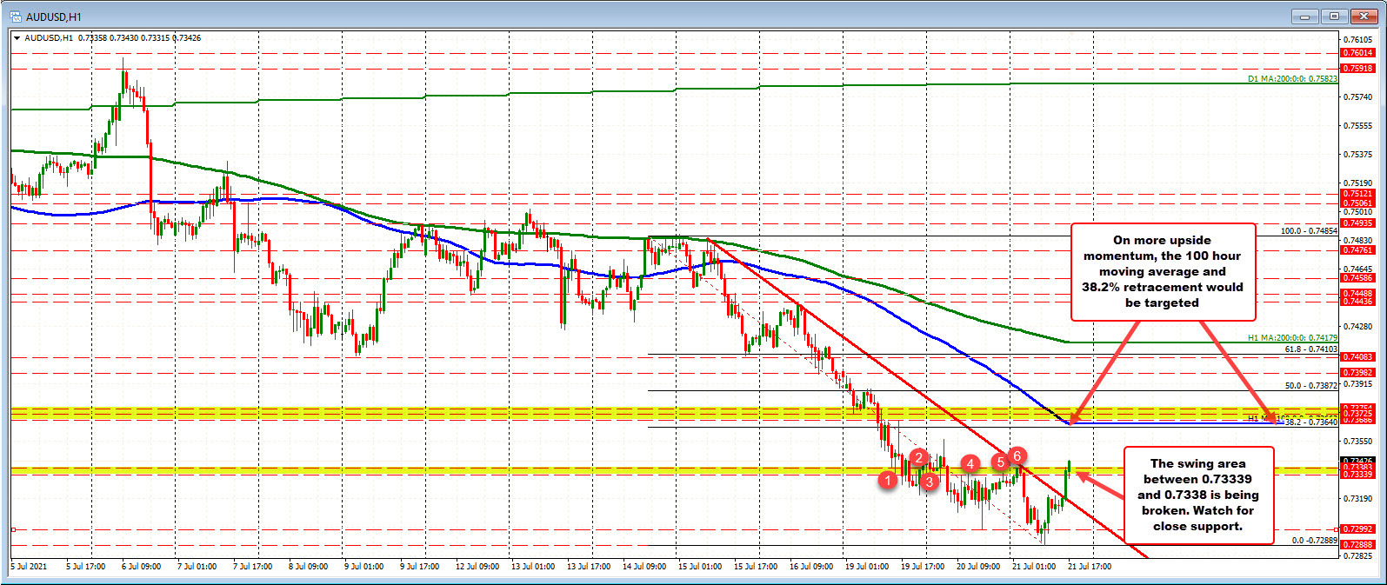Click the red circle marker numbered 3
This screenshot has height=585, width=1387.
point(929,481)
